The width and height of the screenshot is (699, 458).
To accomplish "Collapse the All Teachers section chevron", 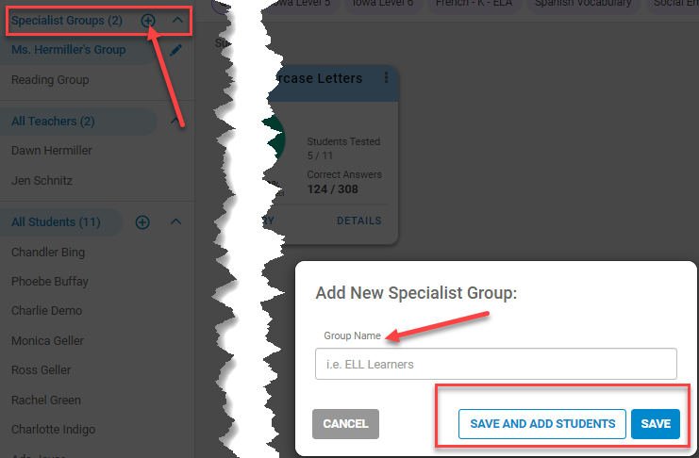I will (175, 121).
